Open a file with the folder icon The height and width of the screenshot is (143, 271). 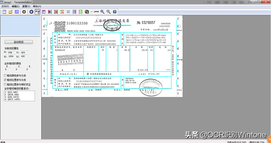click(x=11, y=12)
